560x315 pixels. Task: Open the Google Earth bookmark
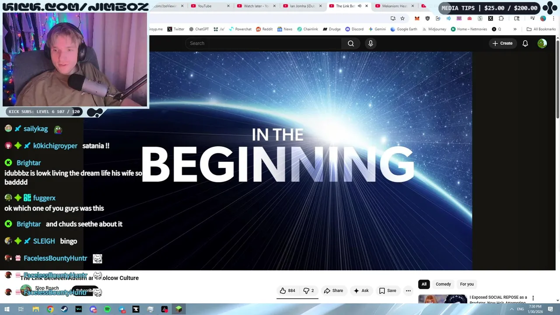pos(404,29)
